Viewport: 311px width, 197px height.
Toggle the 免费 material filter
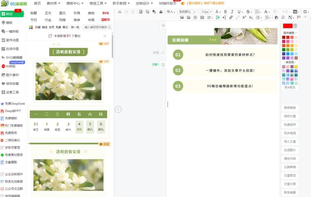(58, 27)
